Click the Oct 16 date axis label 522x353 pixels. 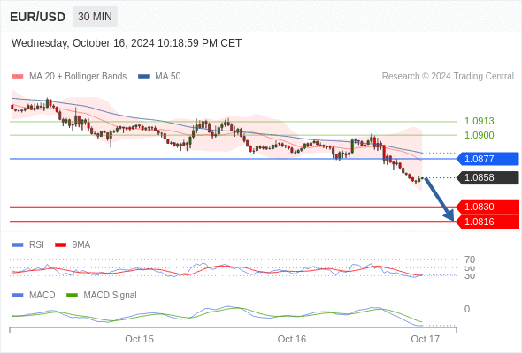point(292,339)
